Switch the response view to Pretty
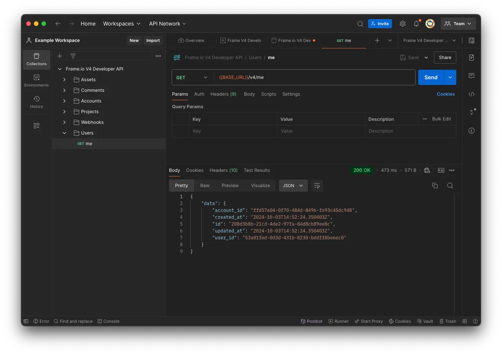 [x=182, y=186]
